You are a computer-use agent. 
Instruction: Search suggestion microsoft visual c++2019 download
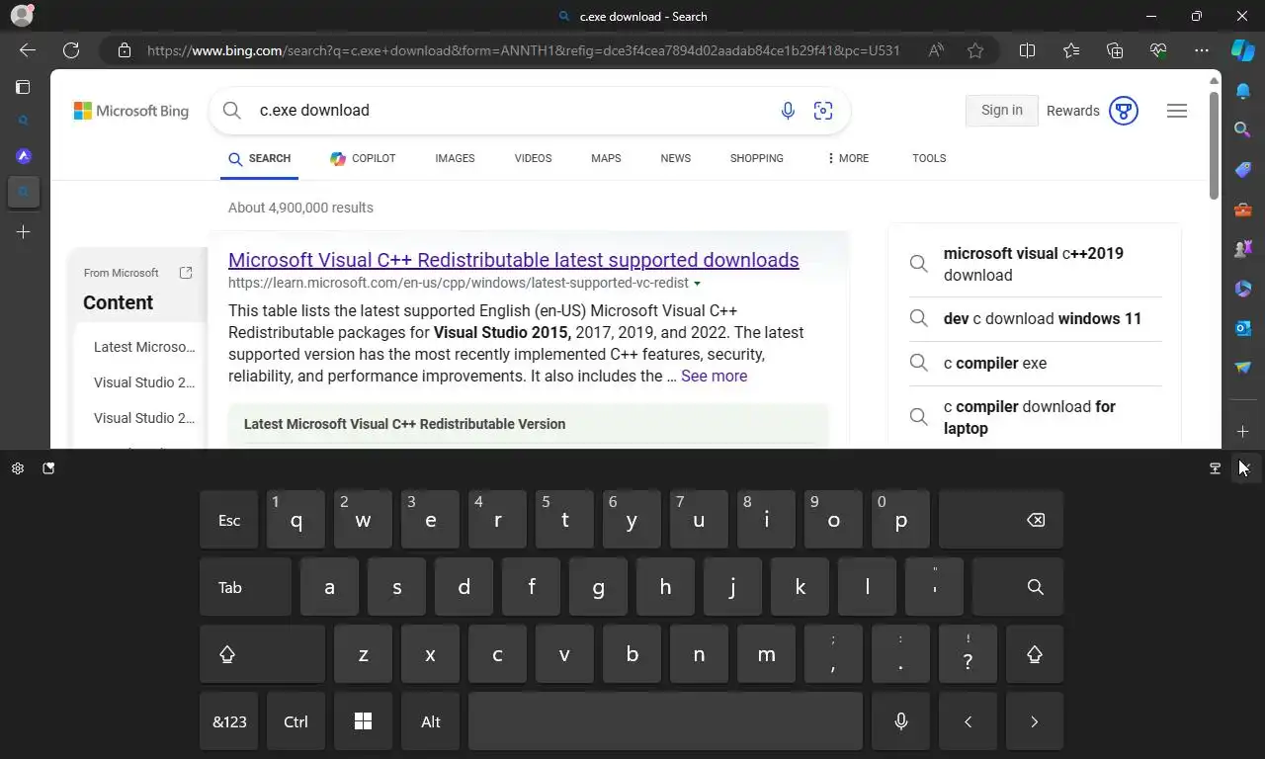tap(1034, 264)
